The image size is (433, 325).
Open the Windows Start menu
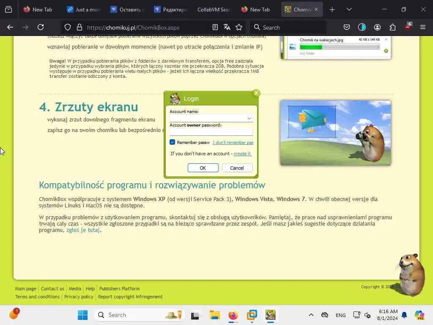point(82,315)
